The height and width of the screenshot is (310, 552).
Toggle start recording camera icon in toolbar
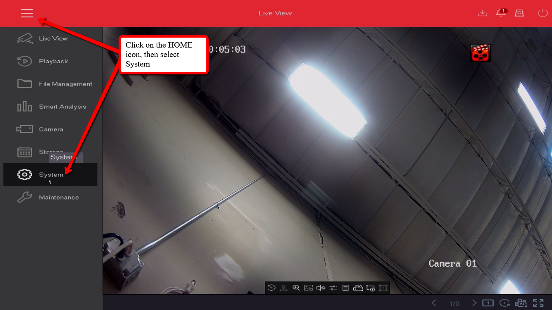click(x=358, y=288)
